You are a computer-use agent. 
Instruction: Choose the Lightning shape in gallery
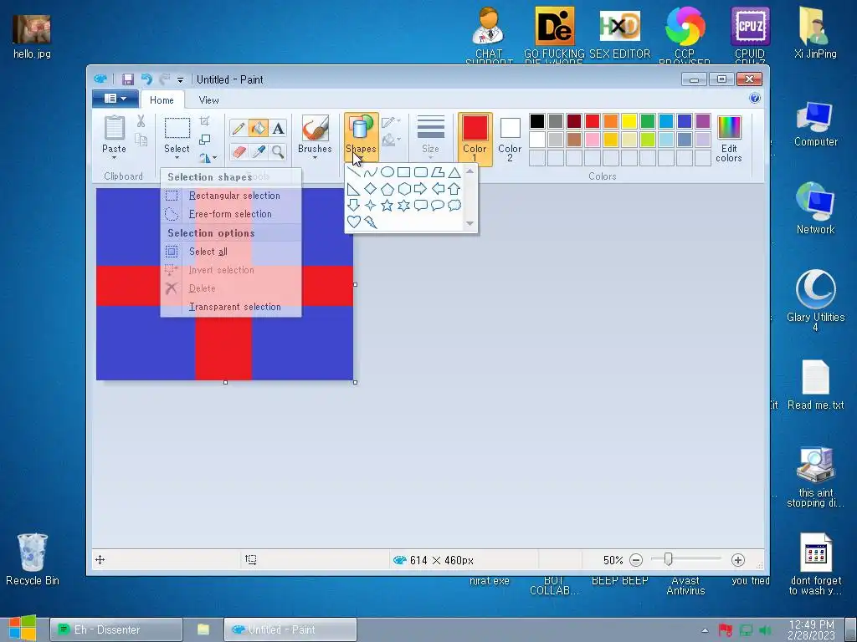click(370, 222)
